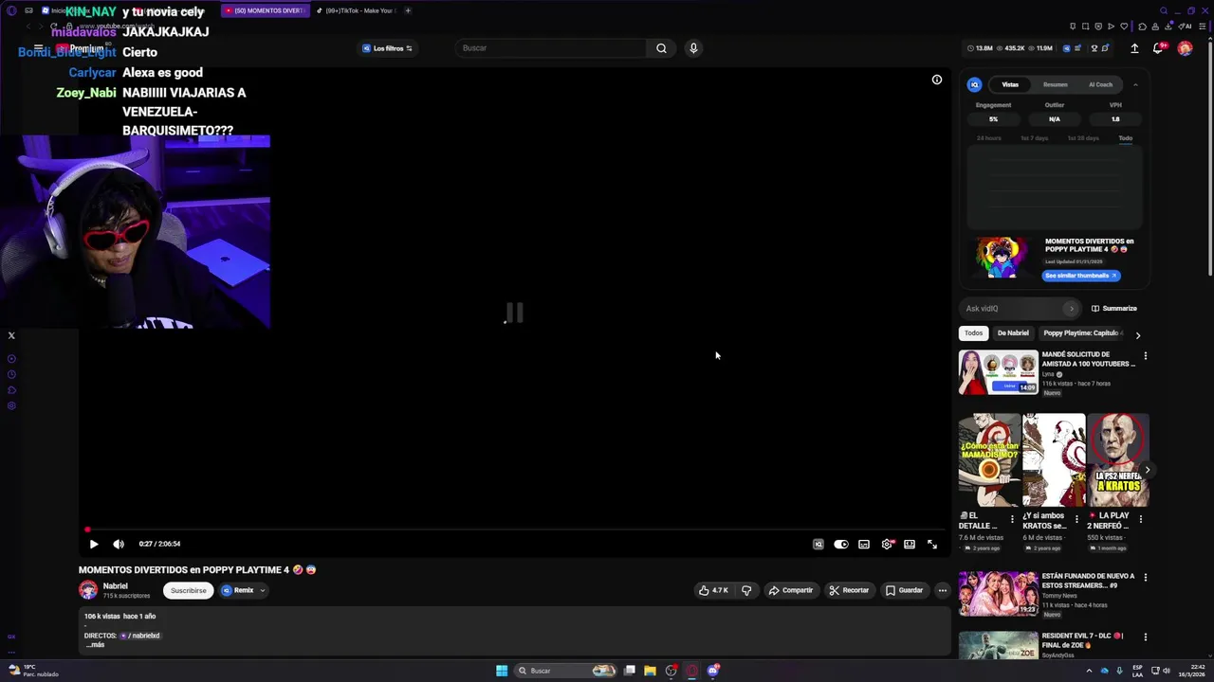Image resolution: width=1214 pixels, height=682 pixels.
Task: Toggle subtitles in the player
Action: pyautogui.click(x=864, y=544)
